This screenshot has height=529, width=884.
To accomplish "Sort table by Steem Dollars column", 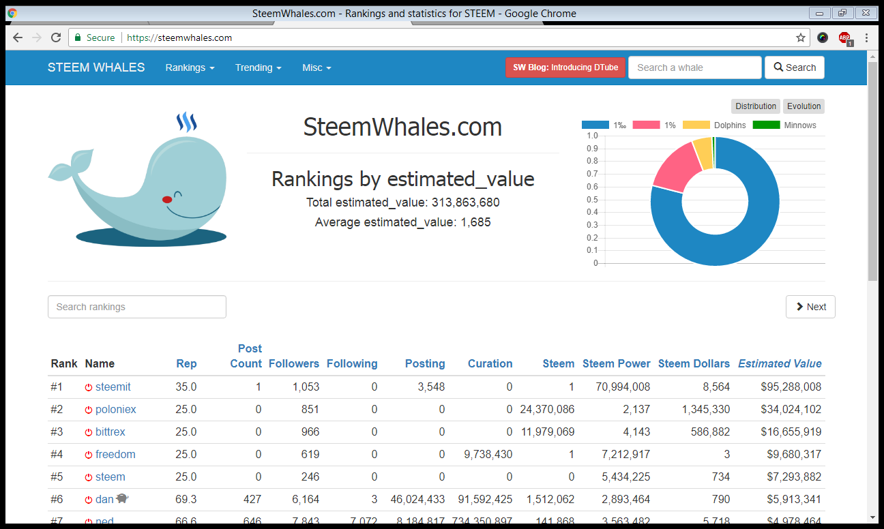I will (694, 363).
